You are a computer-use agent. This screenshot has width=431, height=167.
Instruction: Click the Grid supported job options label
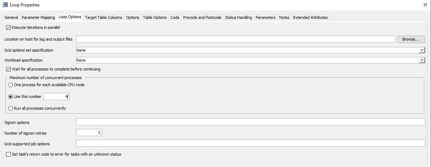(x=27, y=144)
